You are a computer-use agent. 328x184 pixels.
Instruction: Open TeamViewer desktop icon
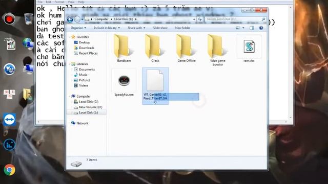(x=9, y=120)
